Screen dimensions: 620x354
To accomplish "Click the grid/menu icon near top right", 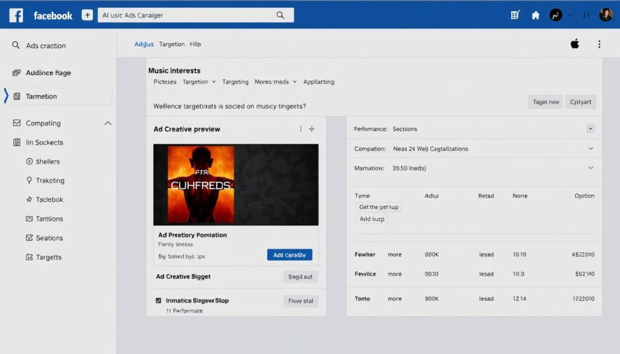I will click(515, 15).
